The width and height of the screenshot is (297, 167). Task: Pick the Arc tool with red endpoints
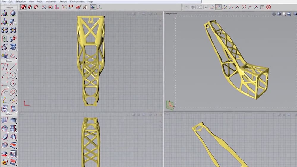(x=4, y=75)
